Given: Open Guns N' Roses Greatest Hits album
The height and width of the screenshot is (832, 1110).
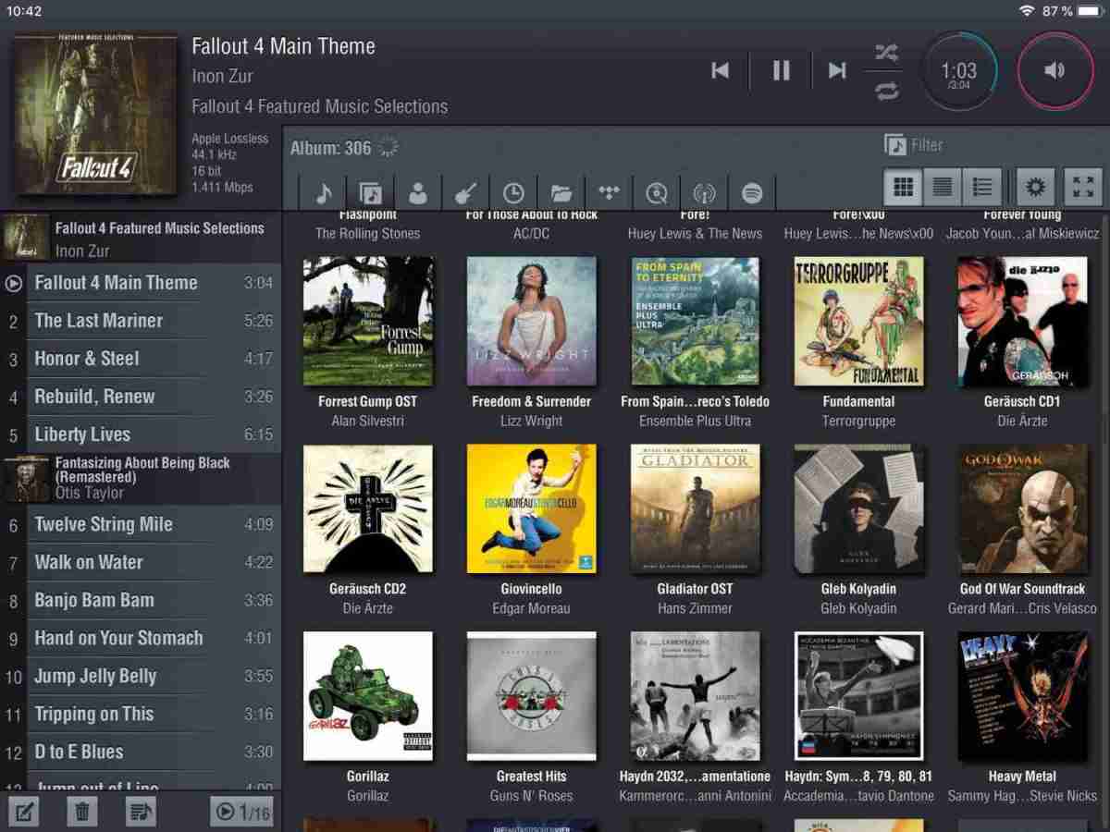Looking at the screenshot, I should click(x=531, y=696).
